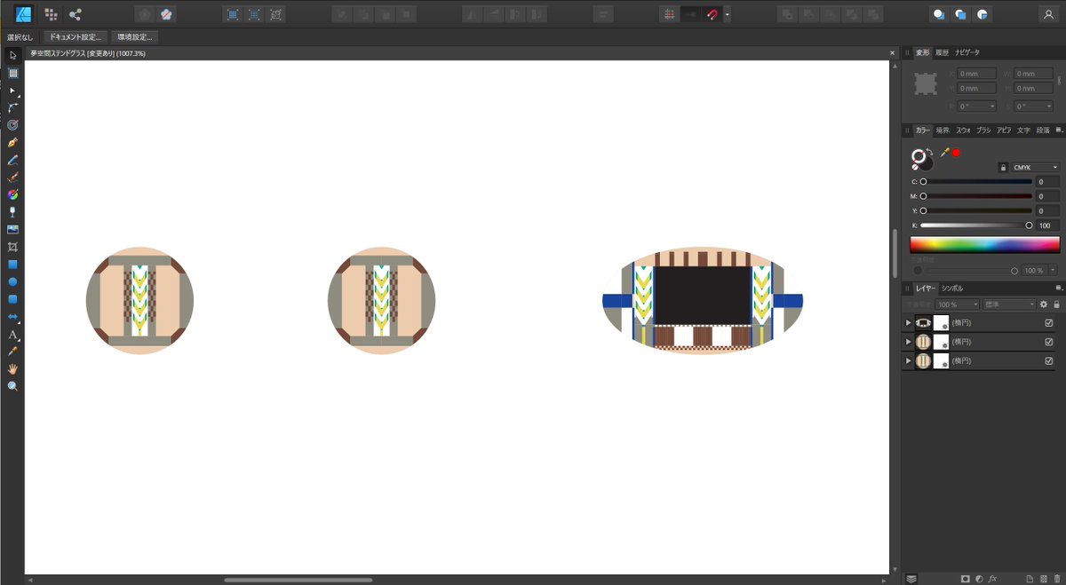This screenshot has height=585, width=1066.
Task: Toggle Force Pixel Alignment grid icon
Action: point(670,14)
